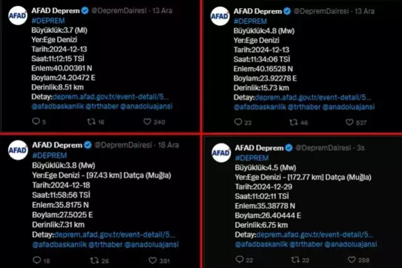Retweet the 4.8 (Mw) earthquake tweet
This screenshot has height=268, width=402.
coord(293,122)
